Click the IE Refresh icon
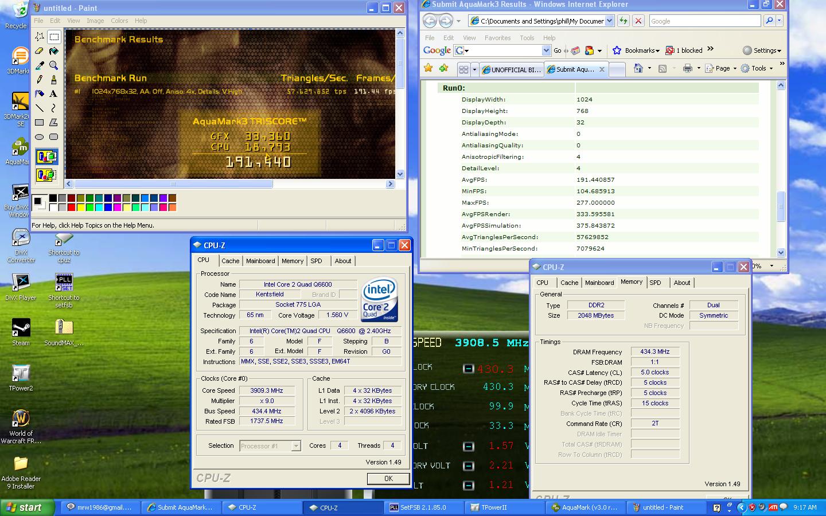The width and height of the screenshot is (826, 516). [x=624, y=21]
